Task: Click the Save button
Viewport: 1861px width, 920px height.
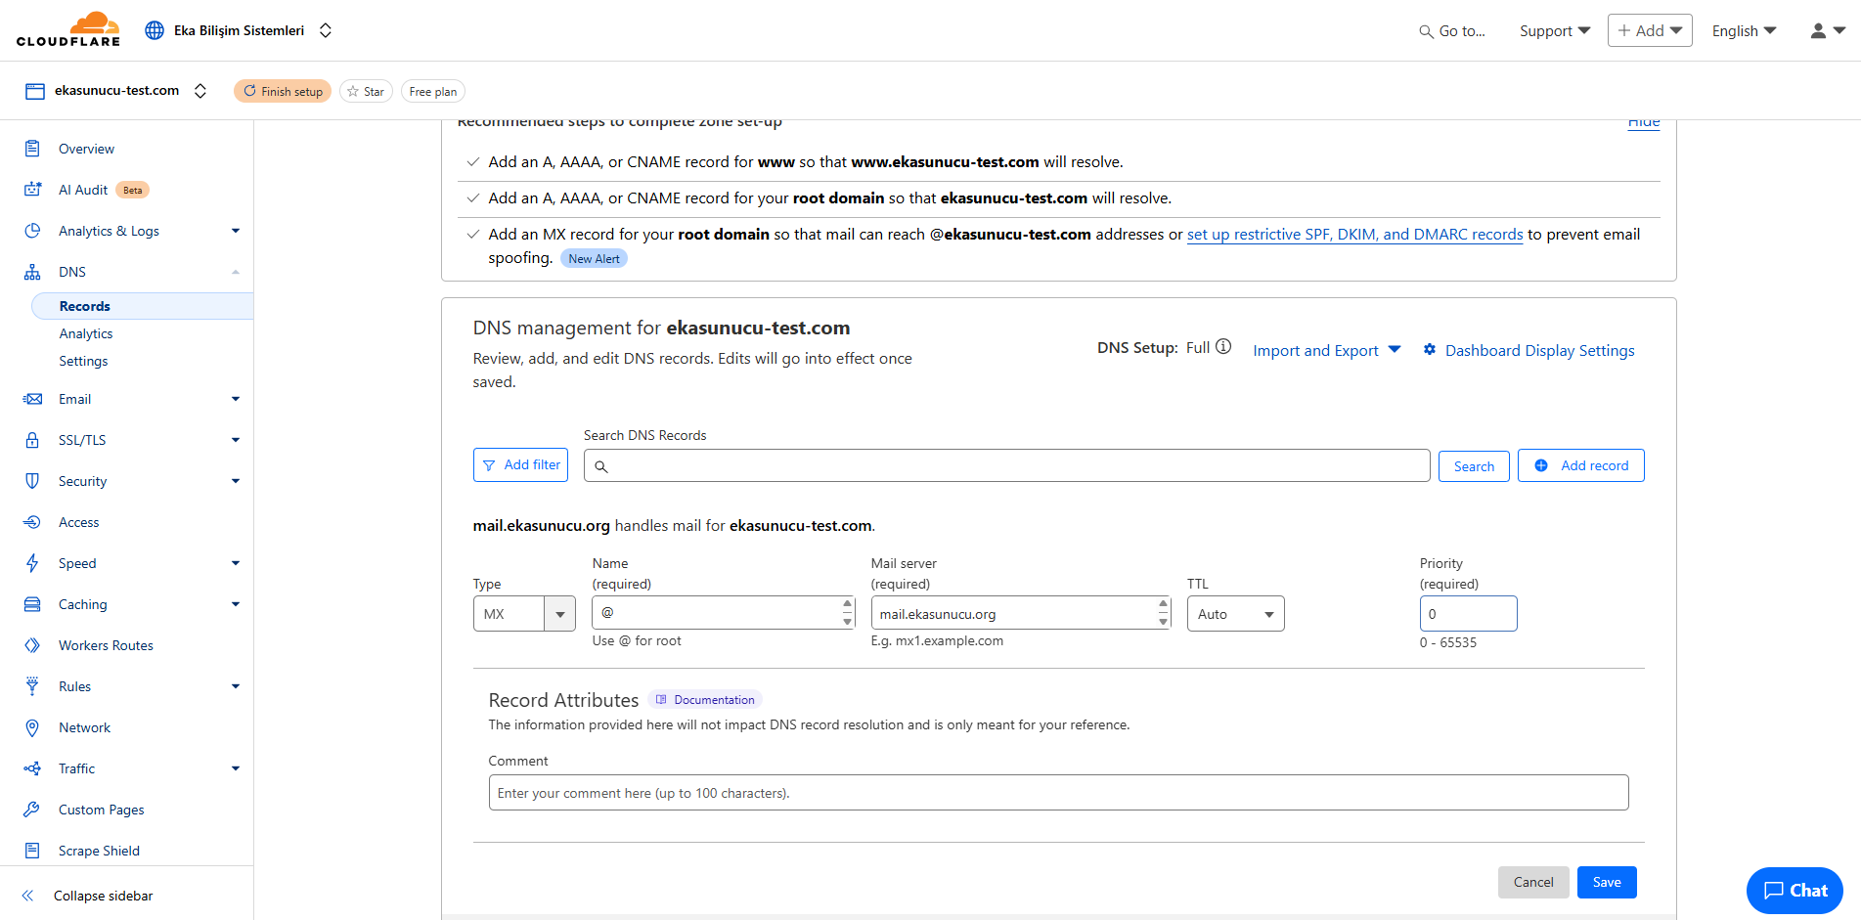Action: click(1607, 882)
